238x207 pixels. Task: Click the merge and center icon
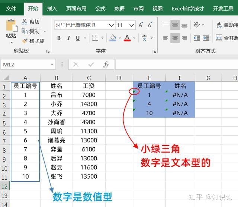(219, 38)
